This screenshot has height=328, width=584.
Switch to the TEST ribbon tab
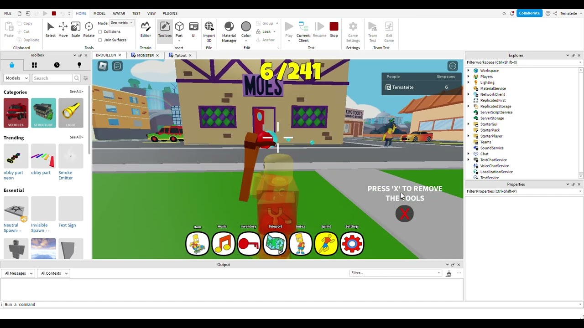tap(136, 13)
